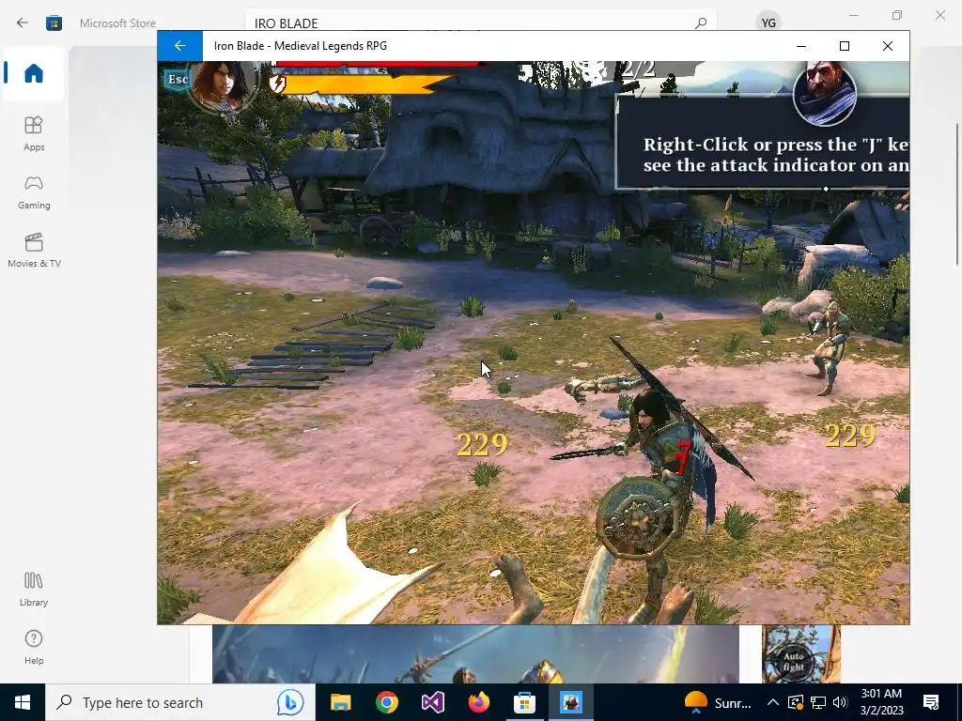Click the network icon in system tray
Screen dimensions: 962x721
tap(818, 702)
